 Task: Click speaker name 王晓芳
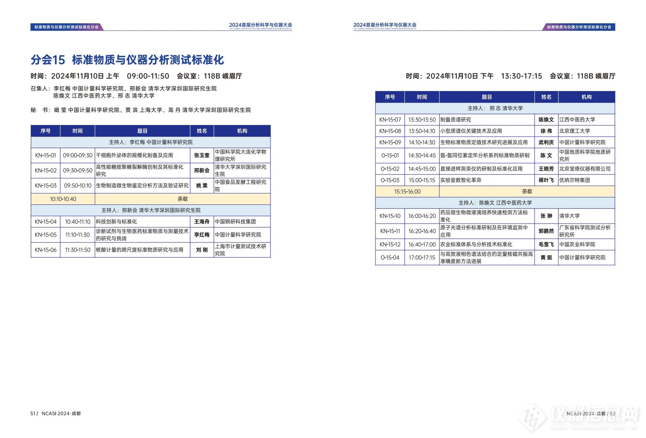coord(546,169)
